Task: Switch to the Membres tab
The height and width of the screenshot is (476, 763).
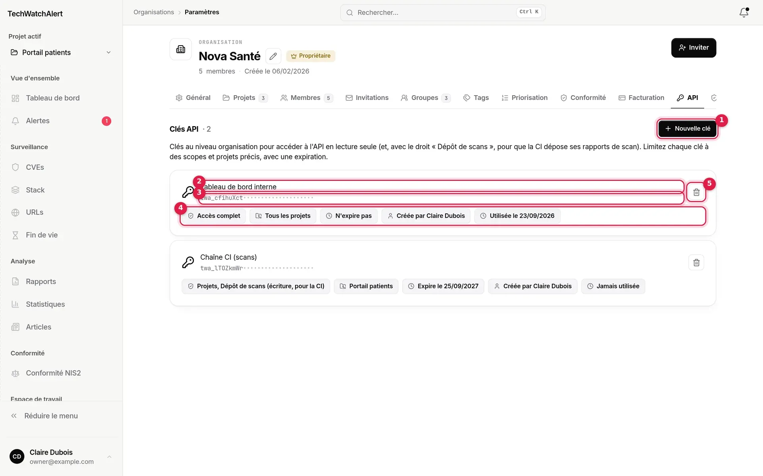Action: 307,98
